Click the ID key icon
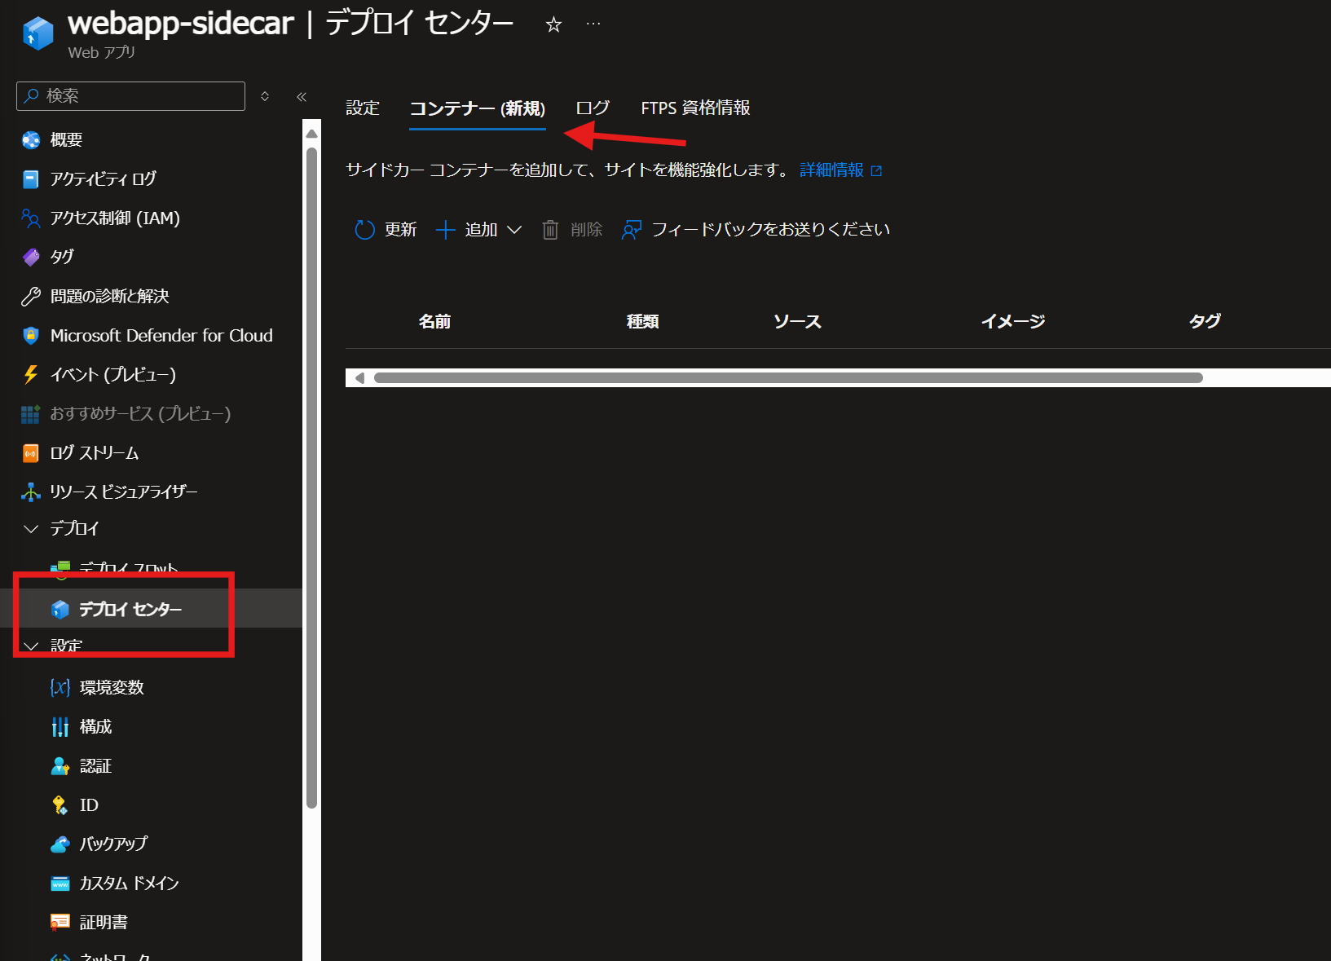The width and height of the screenshot is (1331, 961). (60, 805)
